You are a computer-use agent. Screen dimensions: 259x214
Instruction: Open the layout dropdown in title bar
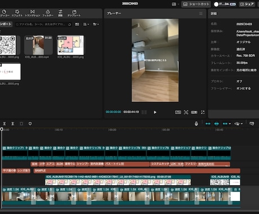click(175, 4)
